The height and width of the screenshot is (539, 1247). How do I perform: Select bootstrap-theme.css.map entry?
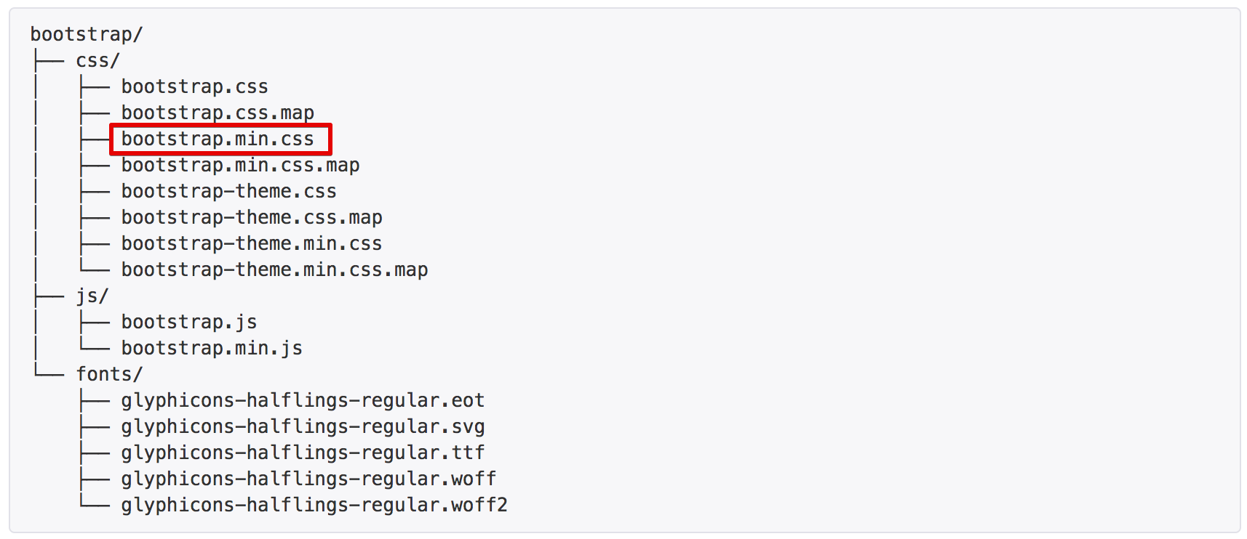click(x=252, y=217)
